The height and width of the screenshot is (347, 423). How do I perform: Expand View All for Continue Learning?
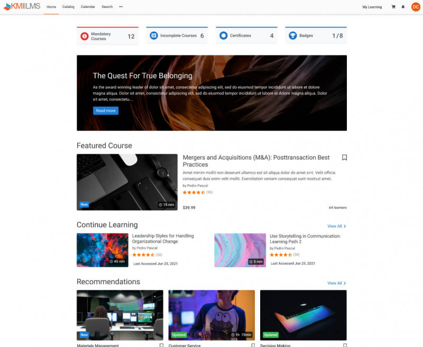click(336, 226)
